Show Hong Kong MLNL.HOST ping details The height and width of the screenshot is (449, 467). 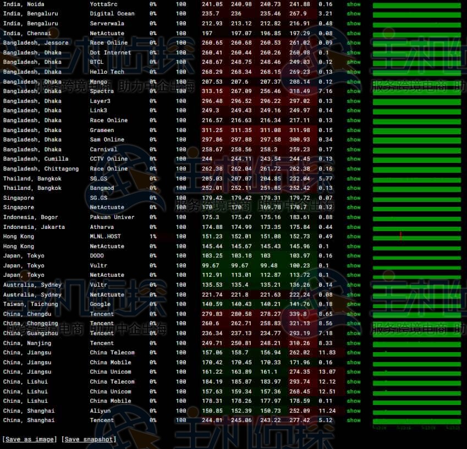click(354, 237)
